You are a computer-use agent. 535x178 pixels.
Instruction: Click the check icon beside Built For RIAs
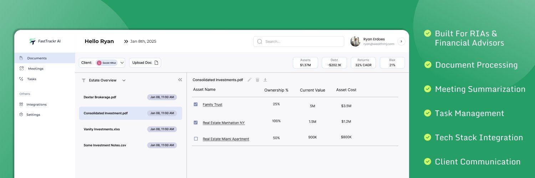click(x=427, y=33)
